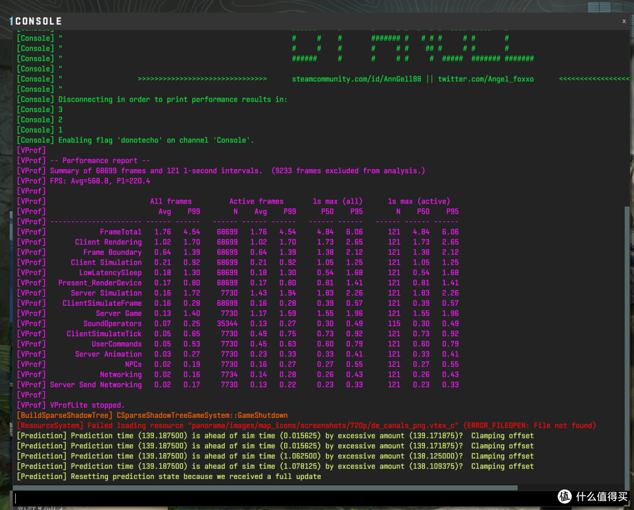Image resolution: width=634 pixels, height=510 pixels.
Task: Click the Present_RenderDevice row label
Action: tap(100, 283)
